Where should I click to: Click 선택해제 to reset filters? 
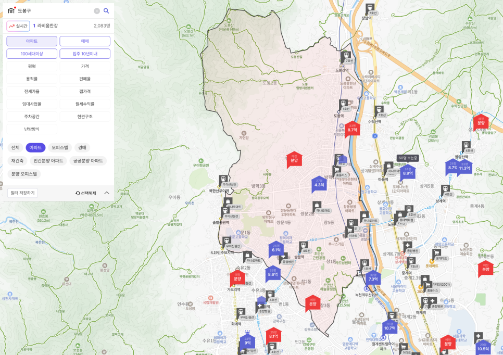pyautogui.click(x=85, y=193)
